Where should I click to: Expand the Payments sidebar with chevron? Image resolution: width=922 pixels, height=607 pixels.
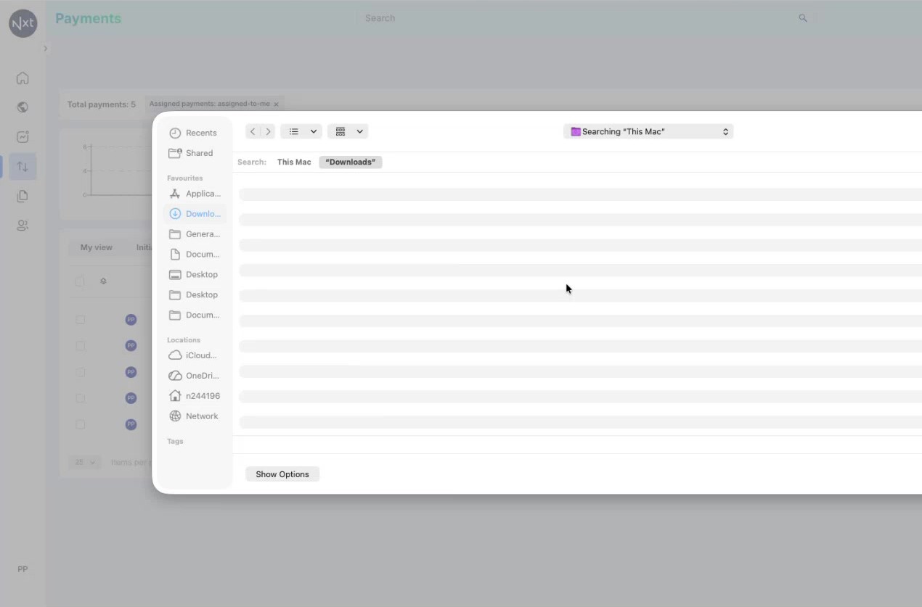click(45, 49)
